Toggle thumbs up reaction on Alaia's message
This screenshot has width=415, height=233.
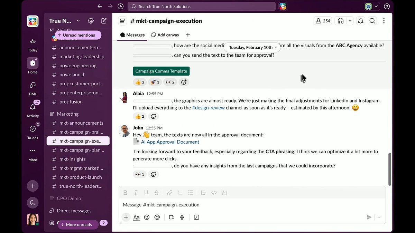pyautogui.click(x=140, y=116)
